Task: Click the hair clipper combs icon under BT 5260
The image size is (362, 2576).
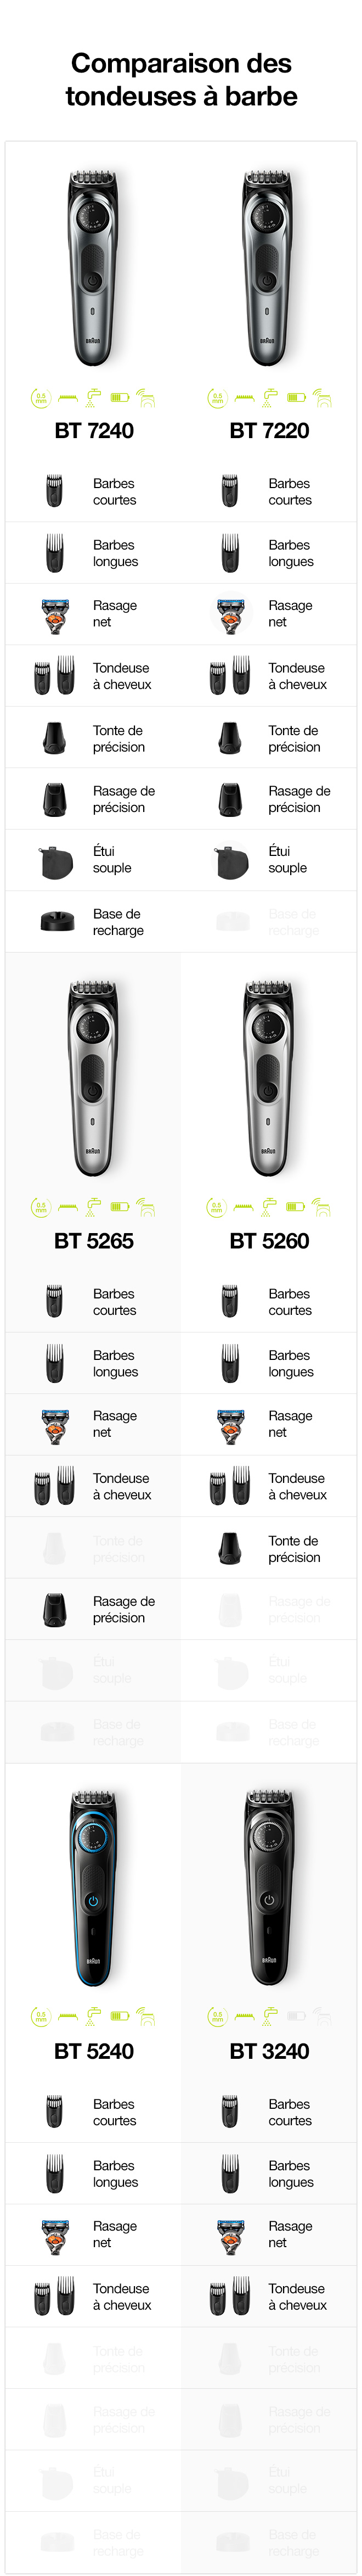Action: click(x=230, y=1486)
